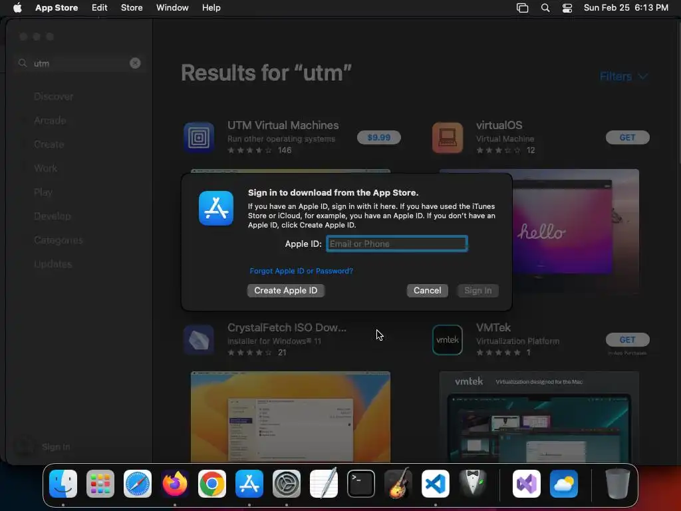Click the virtualOS app icon
This screenshot has width=681, height=511.
[448, 138]
